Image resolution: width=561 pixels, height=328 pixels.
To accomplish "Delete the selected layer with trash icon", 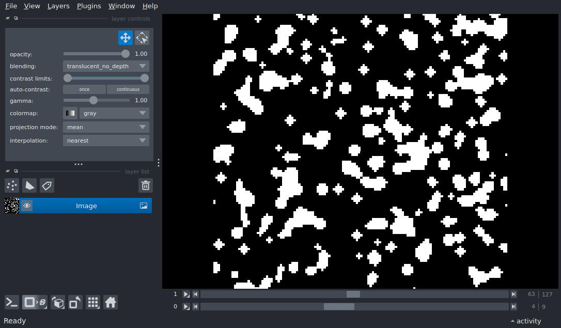I will [x=146, y=185].
